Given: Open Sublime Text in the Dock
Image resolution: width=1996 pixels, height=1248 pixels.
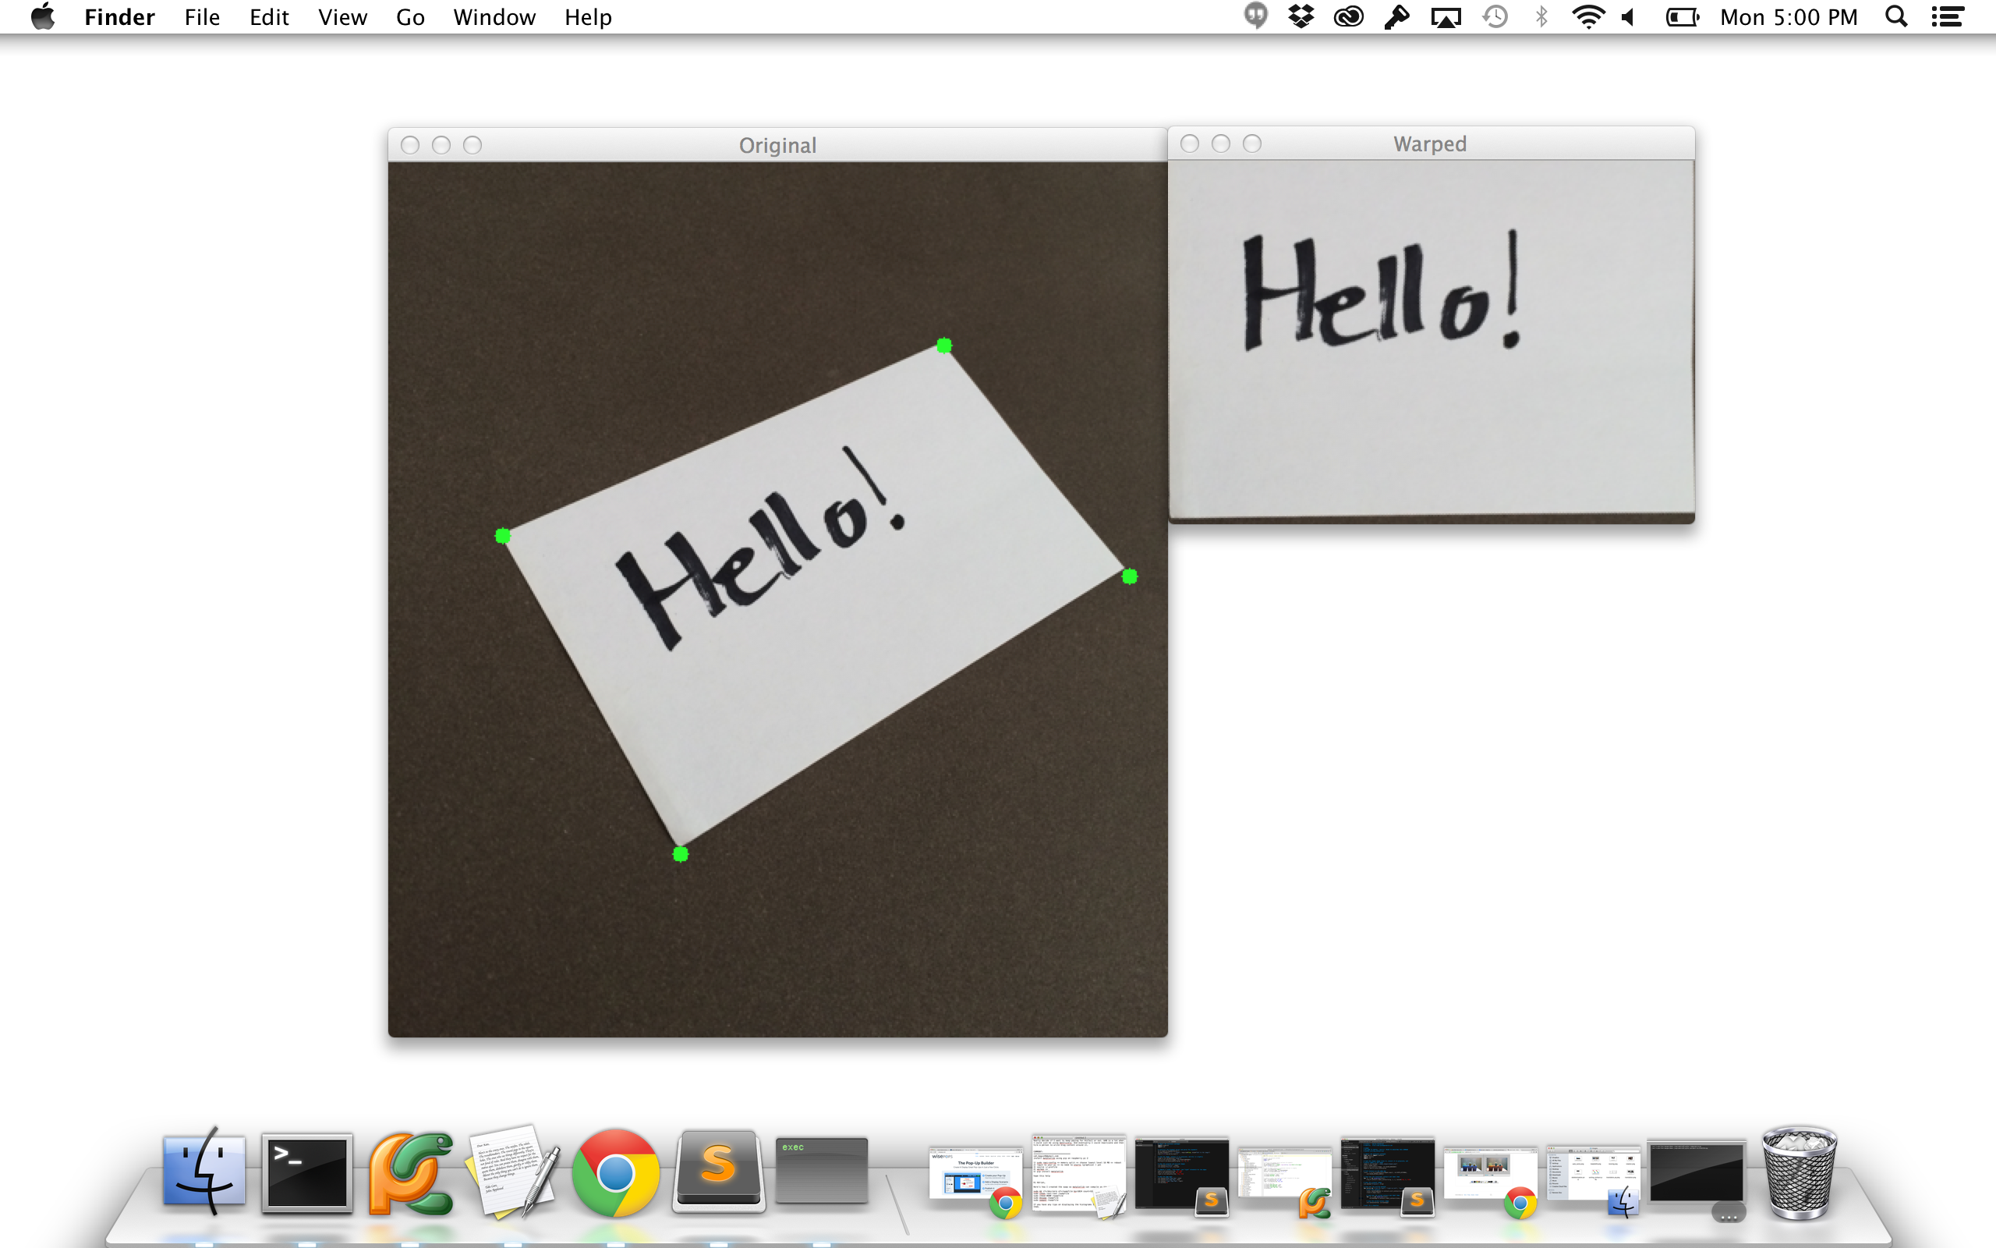Looking at the screenshot, I should 718,1171.
